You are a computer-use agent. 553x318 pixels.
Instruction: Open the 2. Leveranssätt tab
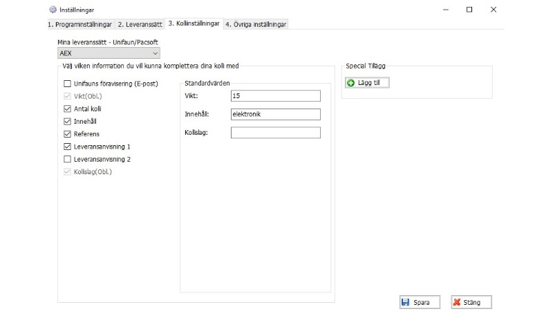(140, 24)
